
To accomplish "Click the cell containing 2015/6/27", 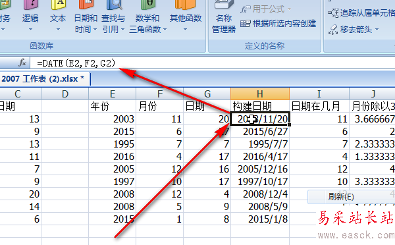I will tap(260, 132).
